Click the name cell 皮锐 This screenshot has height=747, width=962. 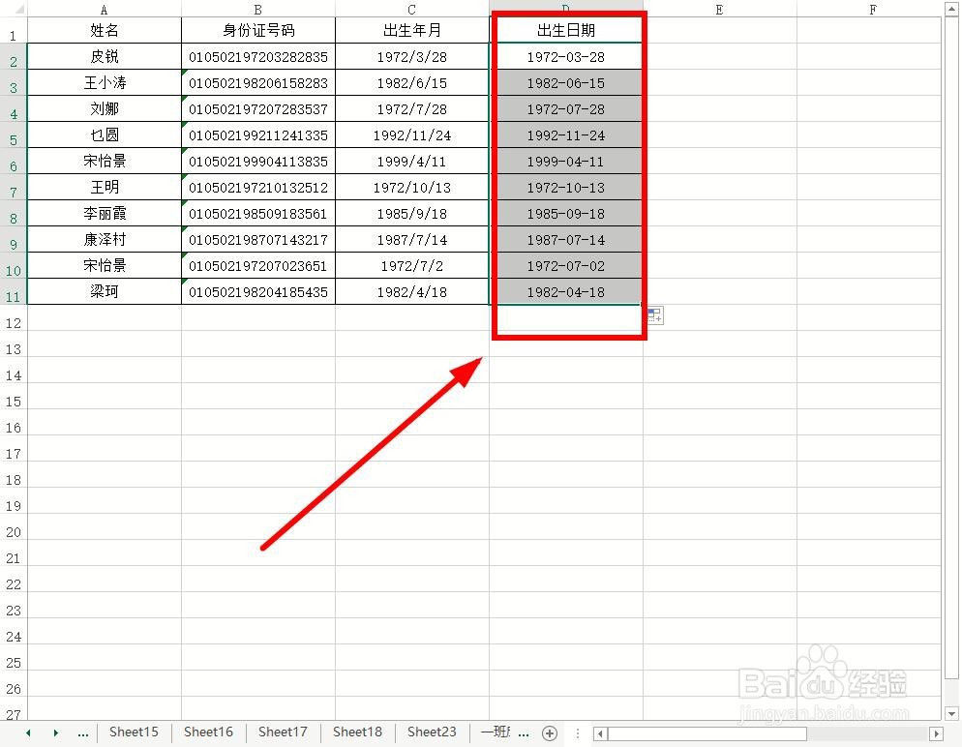click(x=105, y=57)
